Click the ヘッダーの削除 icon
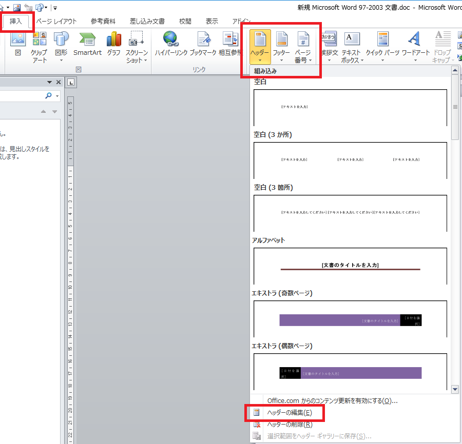462x444 pixels. 257,425
